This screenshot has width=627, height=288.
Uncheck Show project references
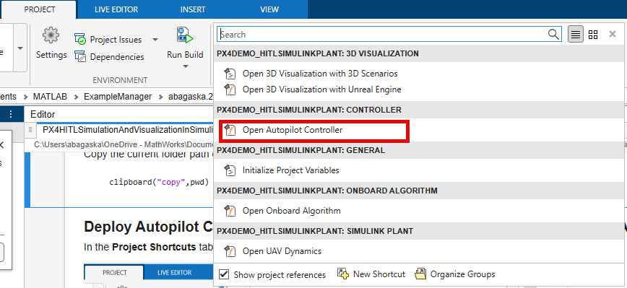coord(224,274)
